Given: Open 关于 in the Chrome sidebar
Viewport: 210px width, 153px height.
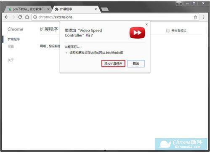Looking at the screenshot, I should pyautogui.click(x=11, y=60).
